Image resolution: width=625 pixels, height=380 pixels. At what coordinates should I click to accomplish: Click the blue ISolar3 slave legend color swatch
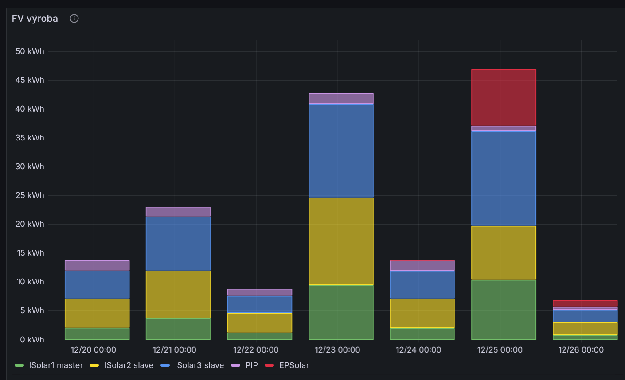tap(165, 365)
